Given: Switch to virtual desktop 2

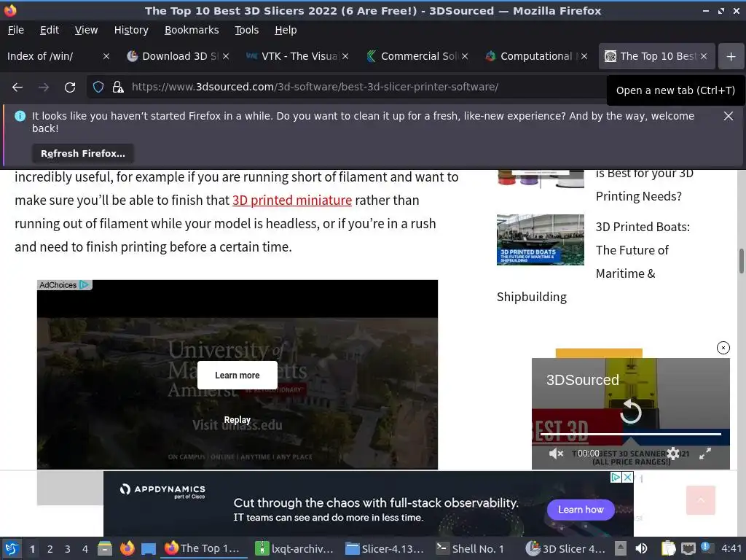Looking at the screenshot, I should click(50, 549).
